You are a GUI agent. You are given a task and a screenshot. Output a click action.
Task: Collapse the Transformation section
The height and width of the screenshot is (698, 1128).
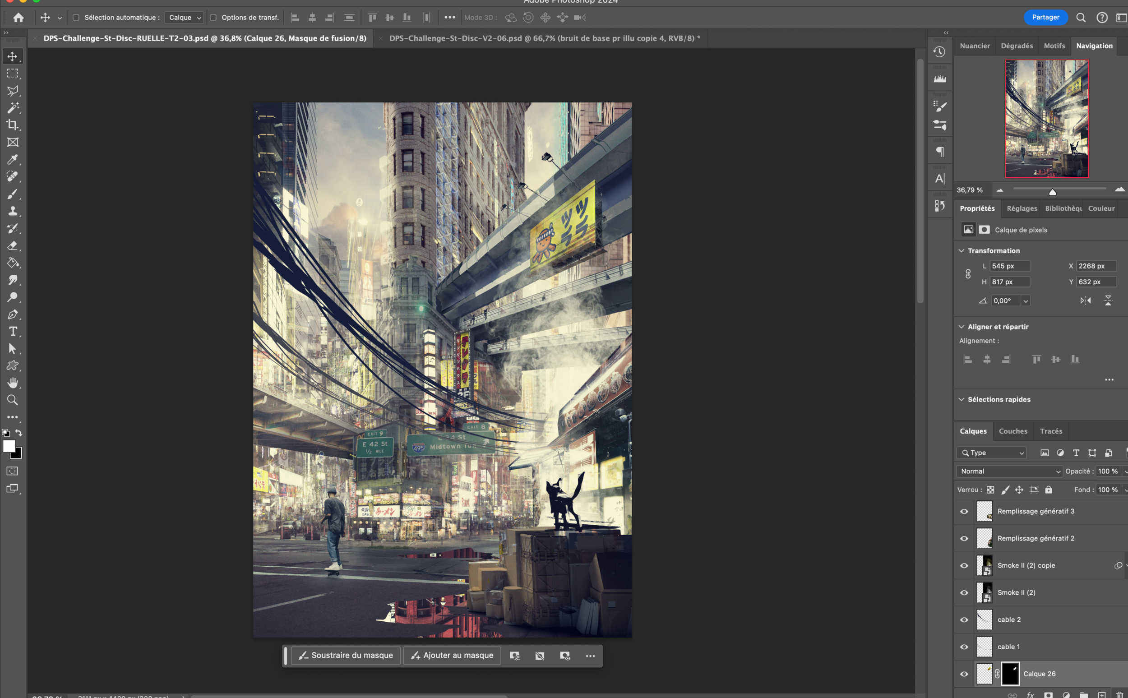962,251
